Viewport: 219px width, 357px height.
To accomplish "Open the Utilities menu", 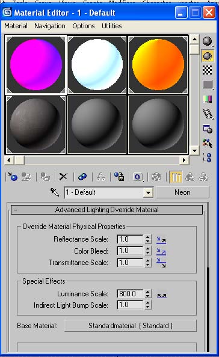I will [112, 26].
